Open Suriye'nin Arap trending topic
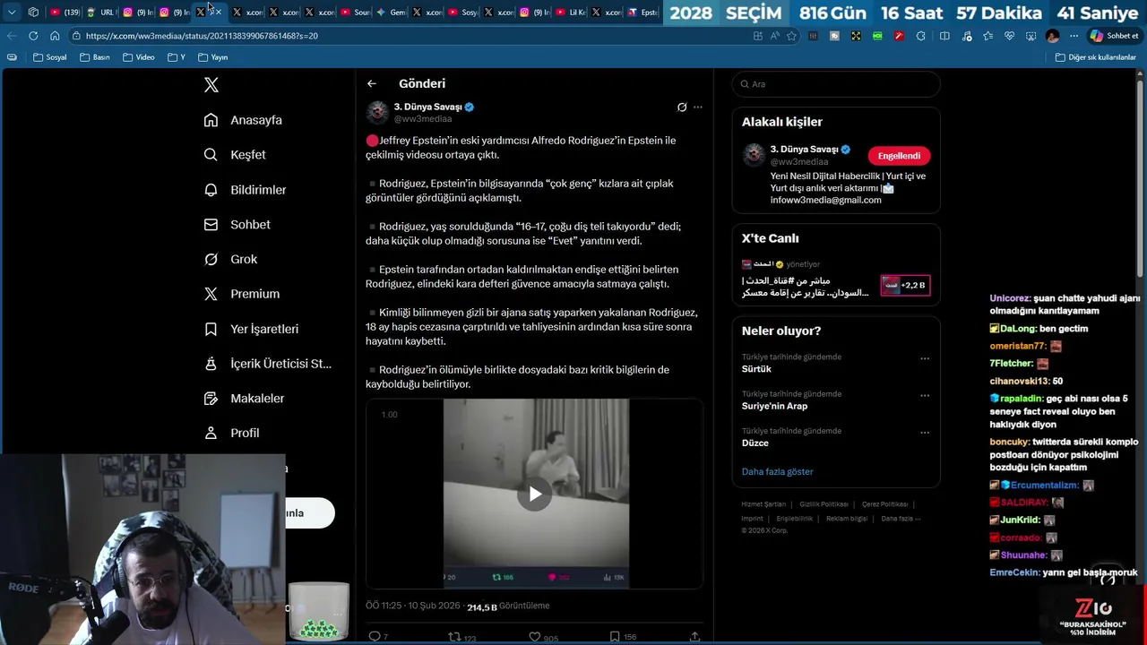The height and width of the screenshot is (645, 1147). coord(774,406)
